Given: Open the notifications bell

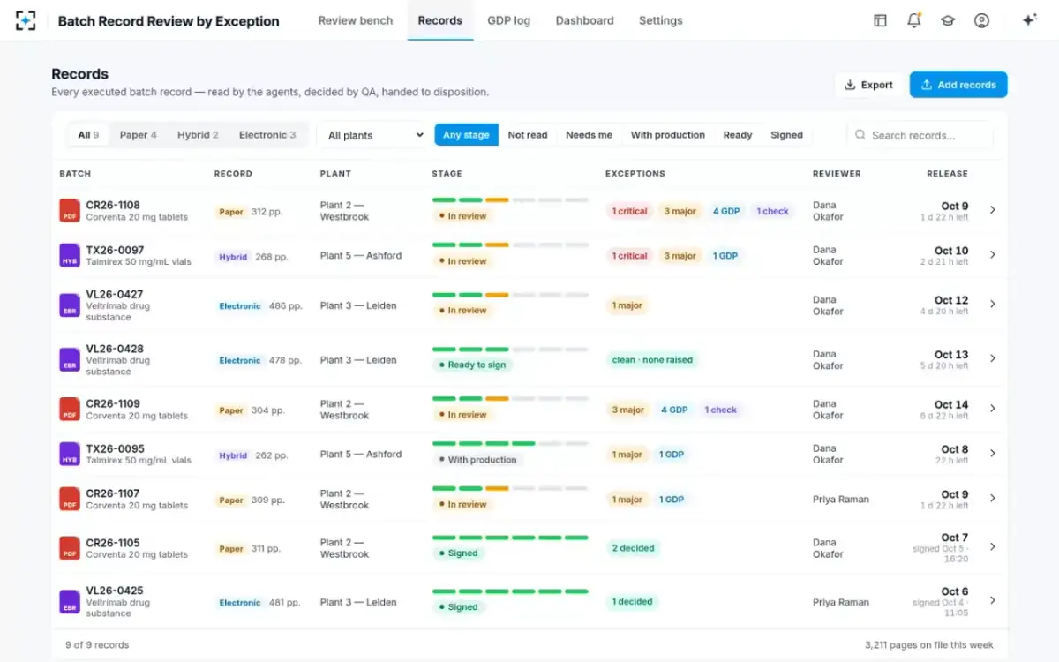Looking at the screenshot, I should [x=914, y=20].
